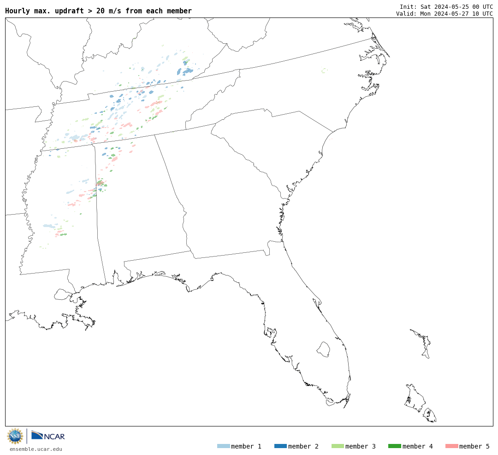Click the Valid: Mon 2024-05-27 10 UTC line
Image resolution: width=498 pixels, height=455 pixels.
[445, 14]
